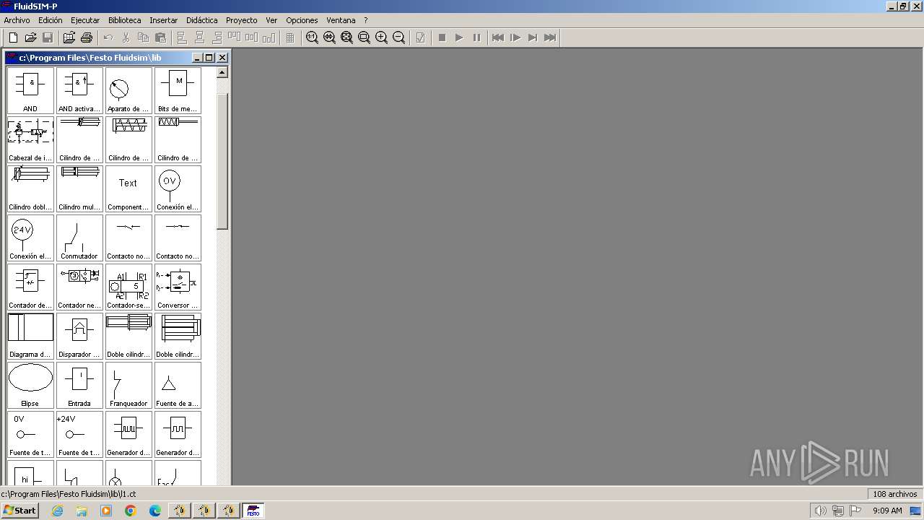Toggle the grid display icon

pos(290,38)
